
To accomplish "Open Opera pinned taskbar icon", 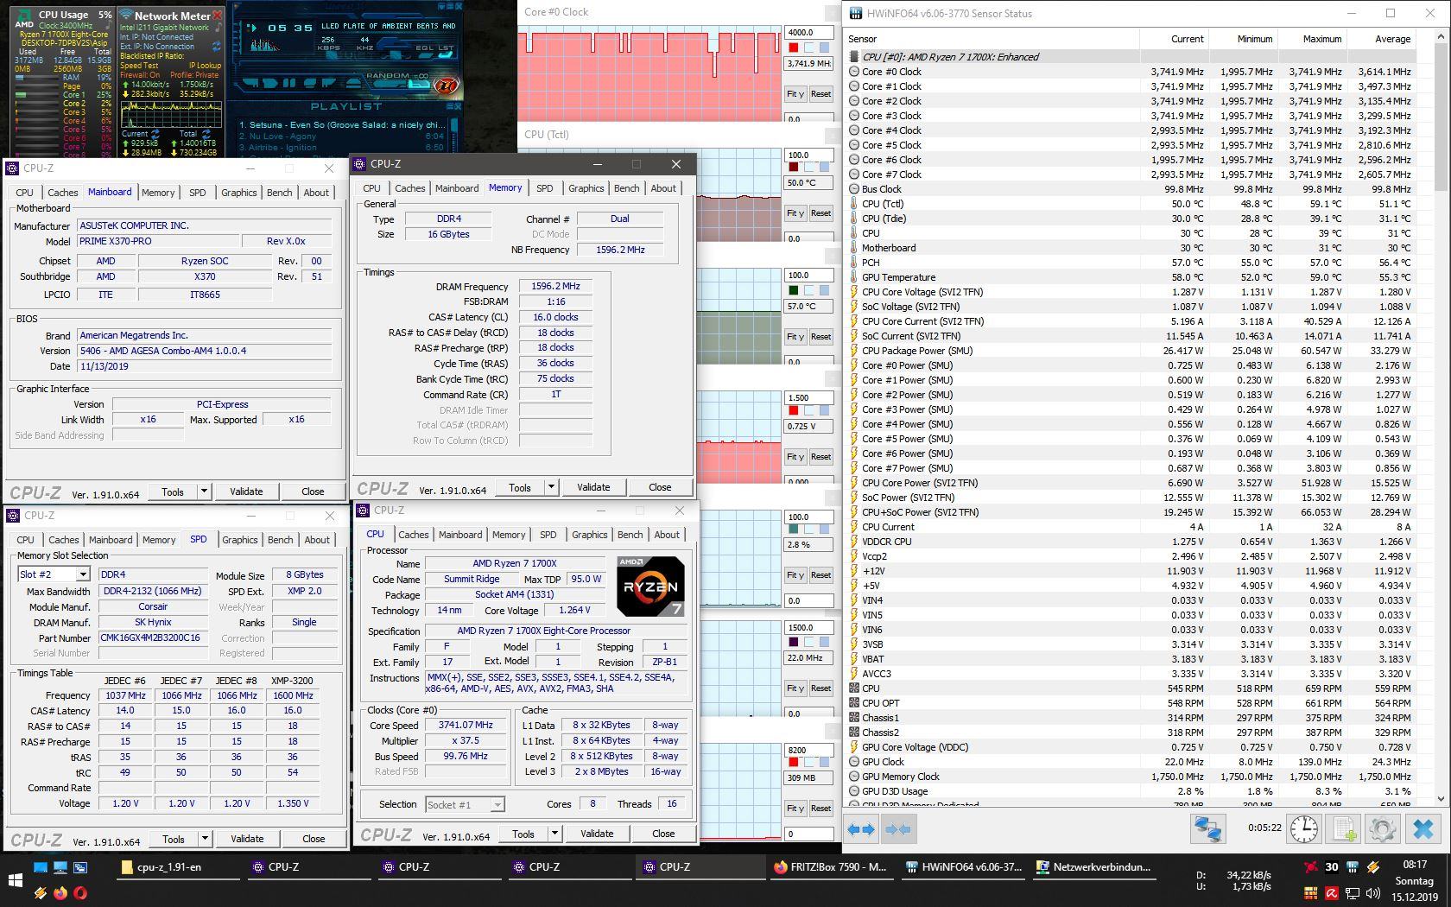I will coord(80,893).
